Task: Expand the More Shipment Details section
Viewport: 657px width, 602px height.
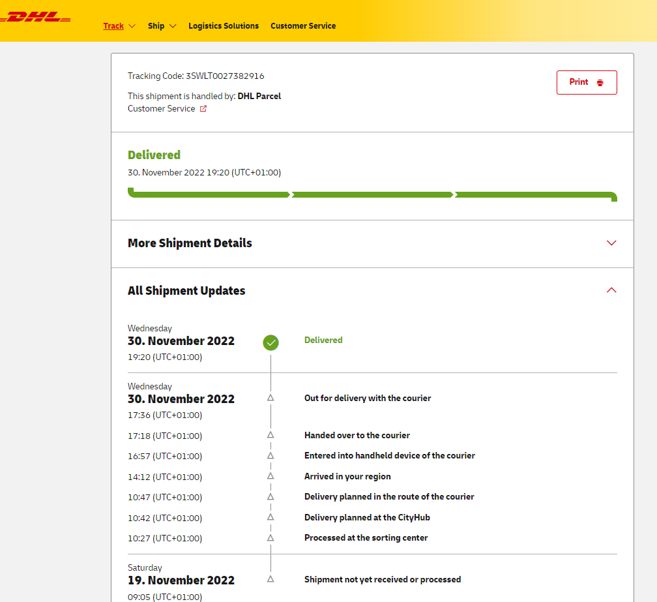Action: pos(611,243)
